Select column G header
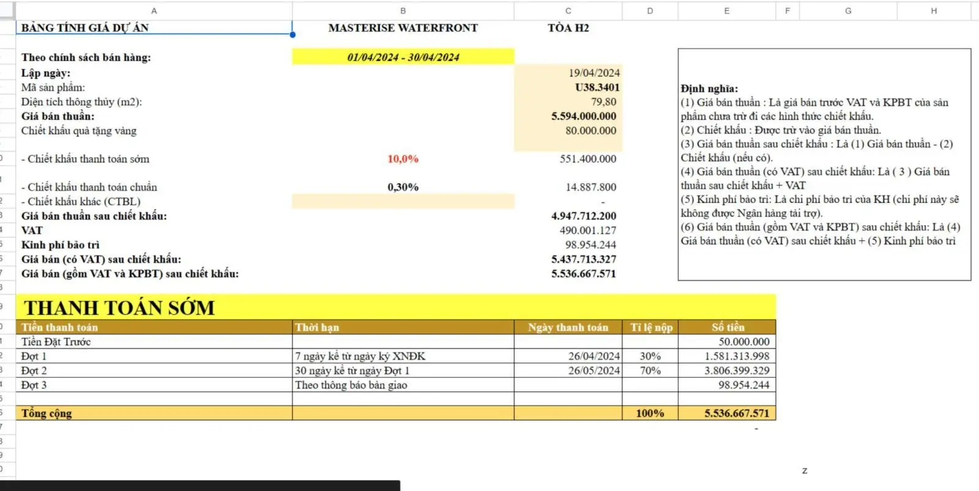The image size is (979, 491). point(848,11)
